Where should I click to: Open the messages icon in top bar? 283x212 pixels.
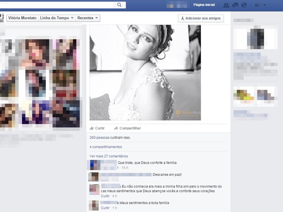(x=235, y=5)
